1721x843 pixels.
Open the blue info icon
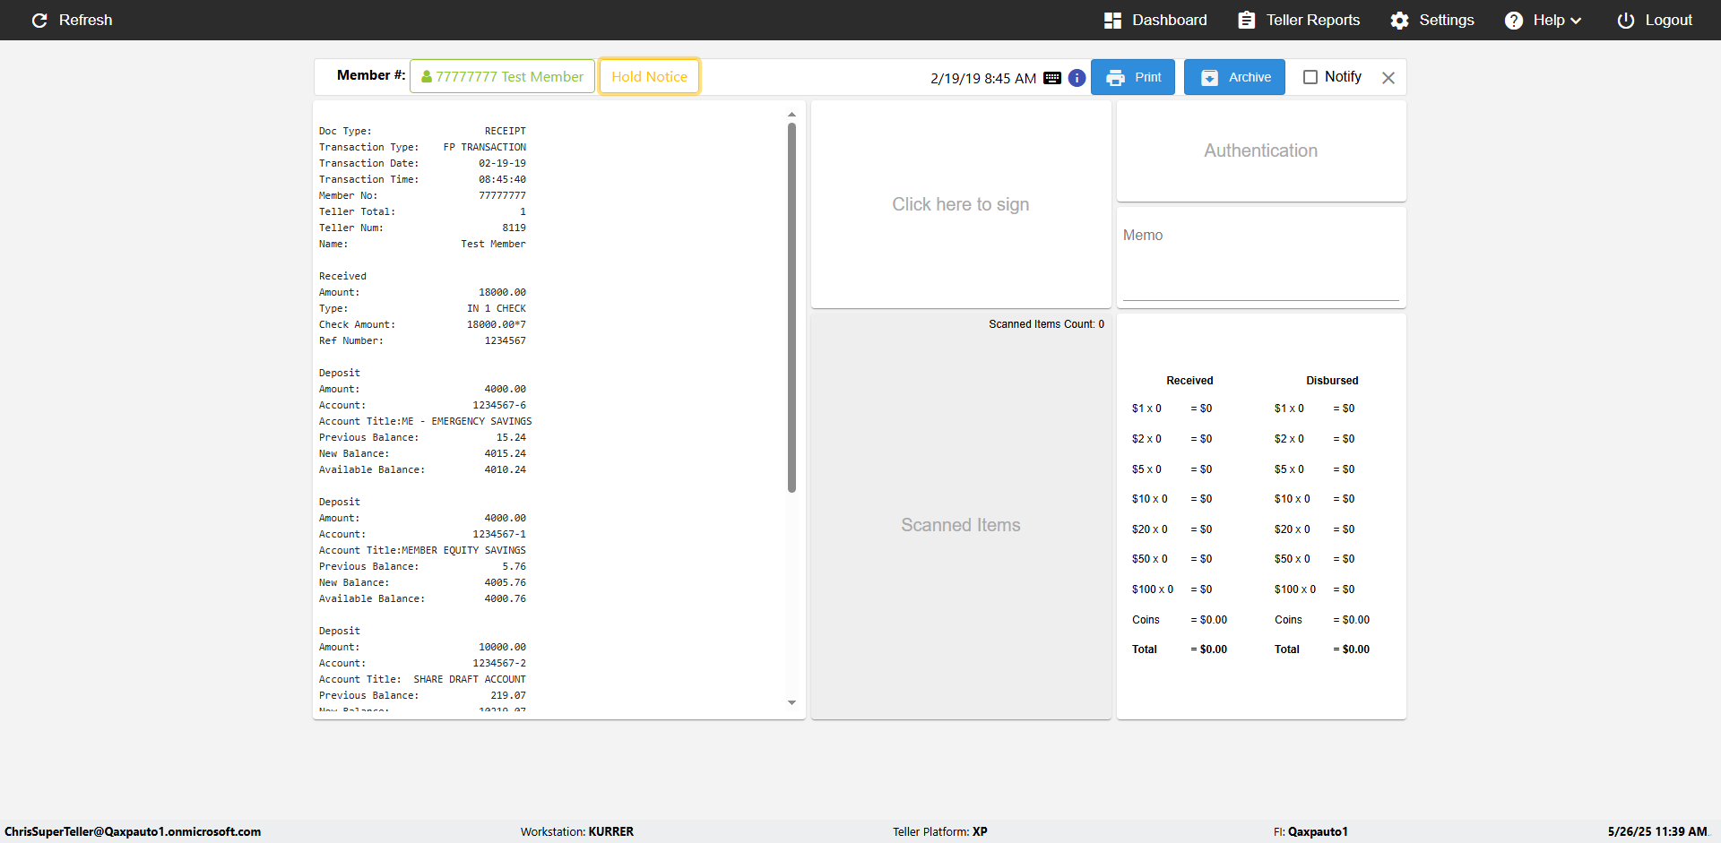point(1077,78)
